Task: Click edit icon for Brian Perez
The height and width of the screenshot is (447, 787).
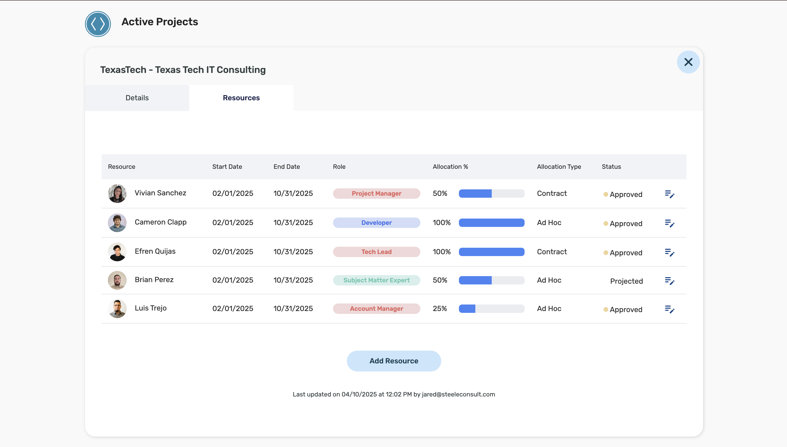Action: [669, 281]
